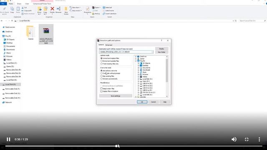Select the Ask before overwrite radio button
267x150 pixels.
point(101,70)
